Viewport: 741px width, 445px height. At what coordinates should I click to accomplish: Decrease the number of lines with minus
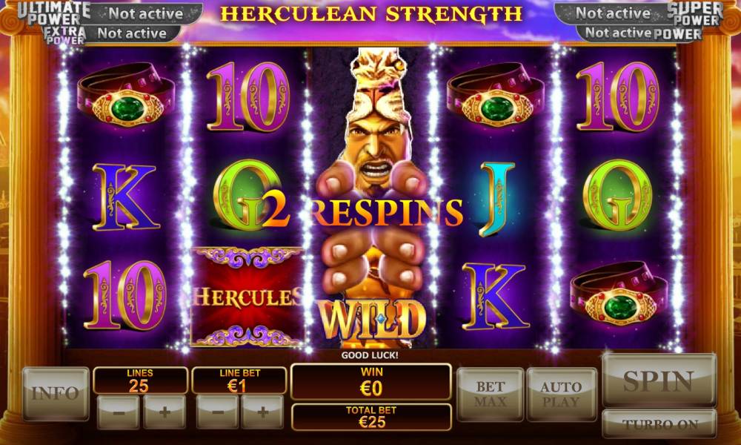pyautogui.click(x=118, y=412)
